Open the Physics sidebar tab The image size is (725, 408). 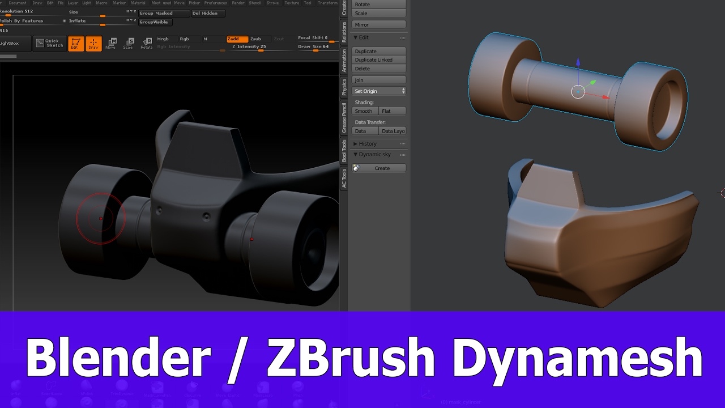pos(344,88)
